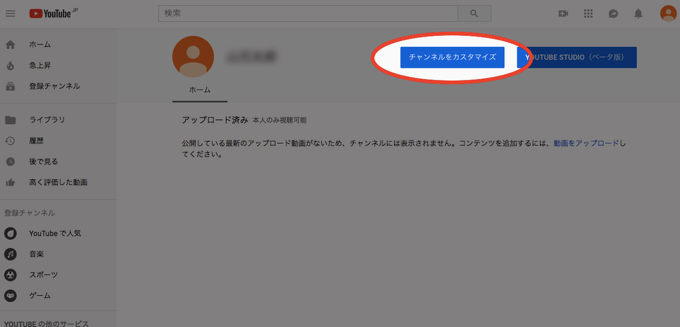The image size is (680, 327).
Task: Click the library folder icon
Action: tap(10, 120)
